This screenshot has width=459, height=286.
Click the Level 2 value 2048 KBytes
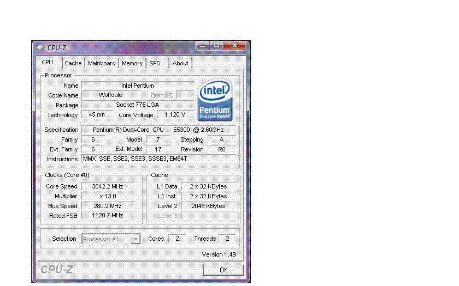pos(208,206)
